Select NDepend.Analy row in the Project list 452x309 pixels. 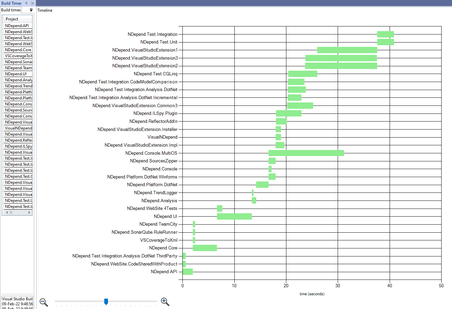click(x=18, y=80)
